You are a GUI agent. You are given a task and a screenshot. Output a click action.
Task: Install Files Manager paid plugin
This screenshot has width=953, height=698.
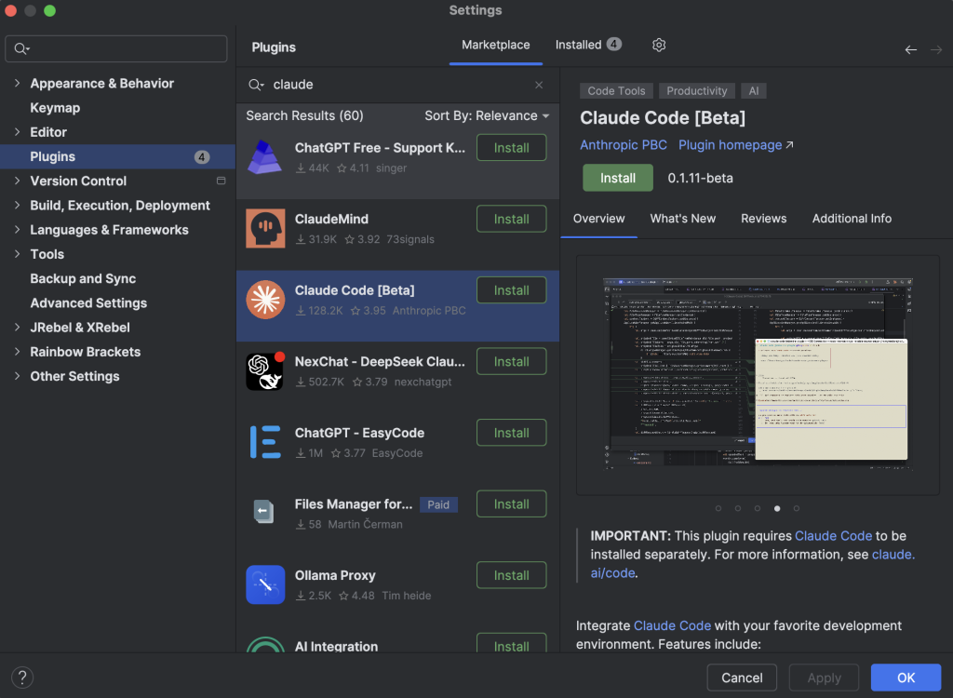pos(511,503)
